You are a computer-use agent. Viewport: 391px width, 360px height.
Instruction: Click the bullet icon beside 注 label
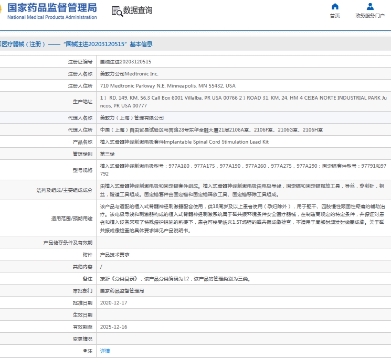coord(85,351)
